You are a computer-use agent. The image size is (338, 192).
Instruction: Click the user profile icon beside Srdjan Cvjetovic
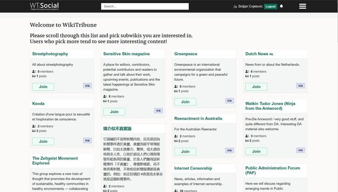pos(235,6)
